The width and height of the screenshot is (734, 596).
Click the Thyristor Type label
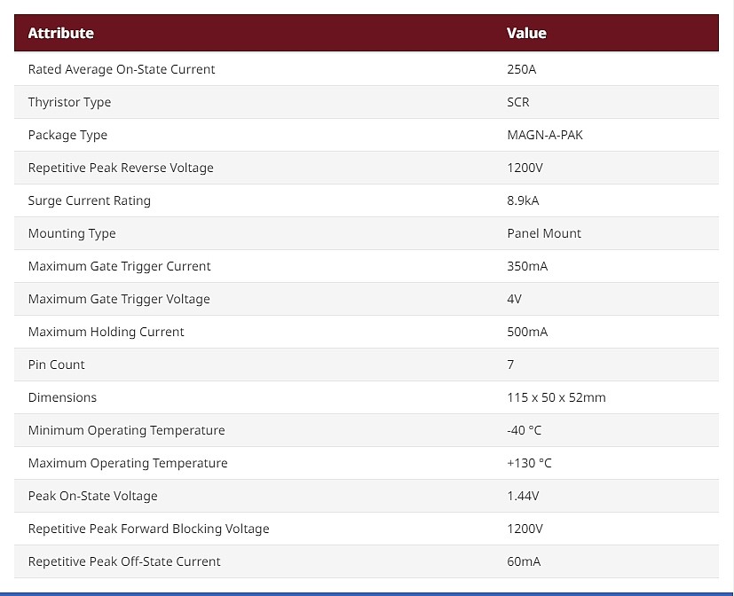point(69,103)
